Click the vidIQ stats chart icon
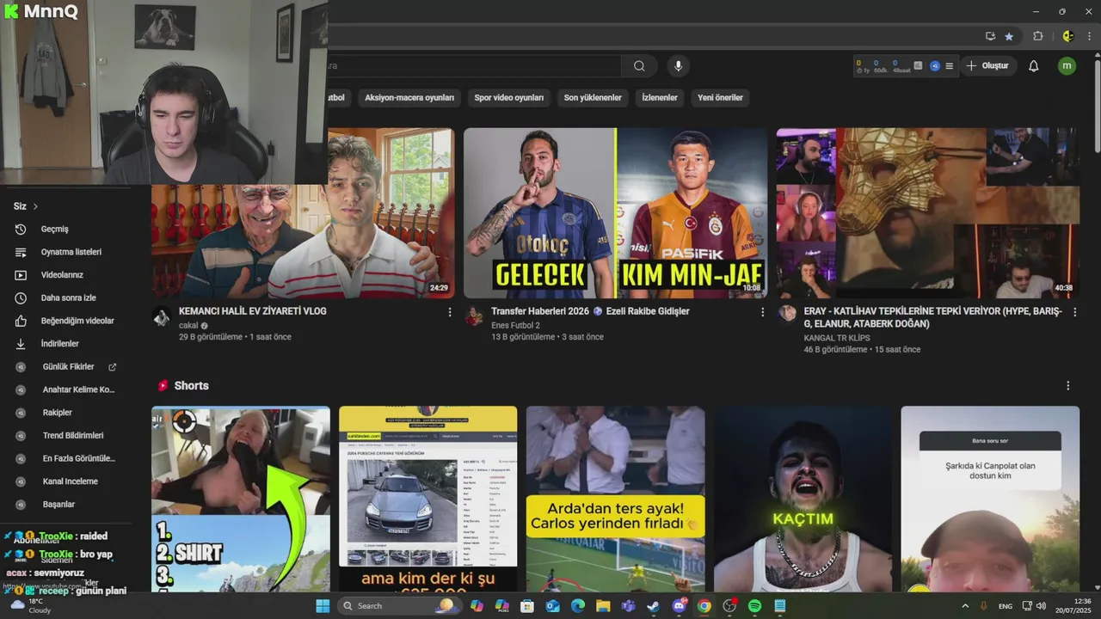The image size is (1101, 619). tap(918, 66)
